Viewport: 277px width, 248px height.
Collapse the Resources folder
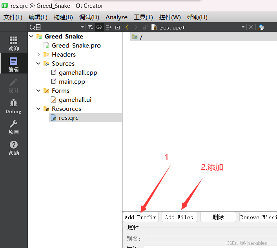coord(38,109)
